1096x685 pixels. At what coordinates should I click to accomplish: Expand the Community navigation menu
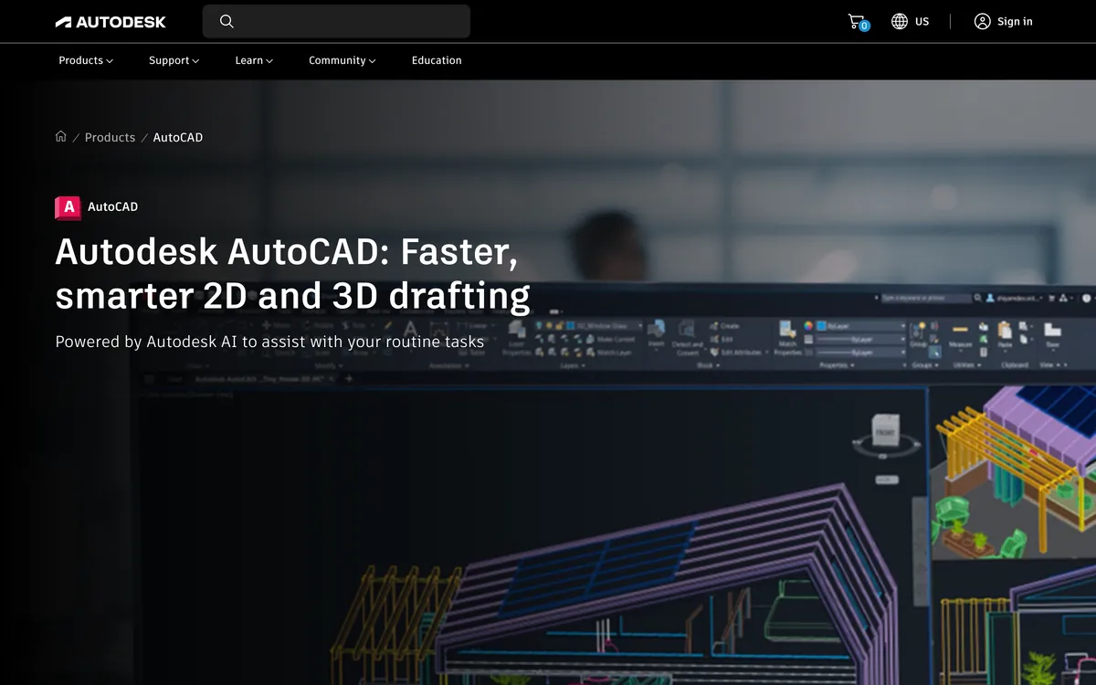[342, 60]
